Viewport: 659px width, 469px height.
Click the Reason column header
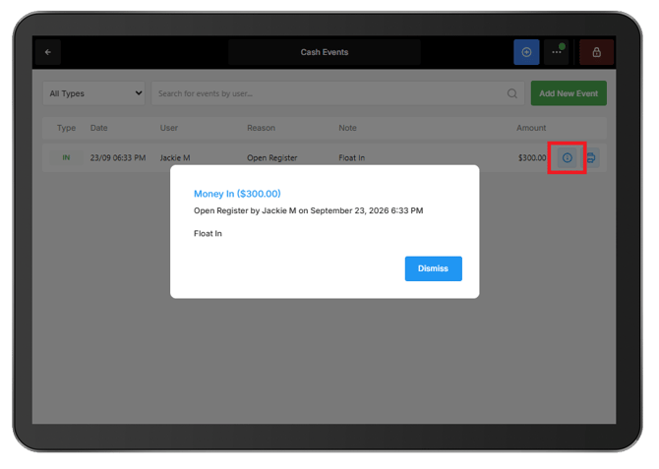point(261,128)
